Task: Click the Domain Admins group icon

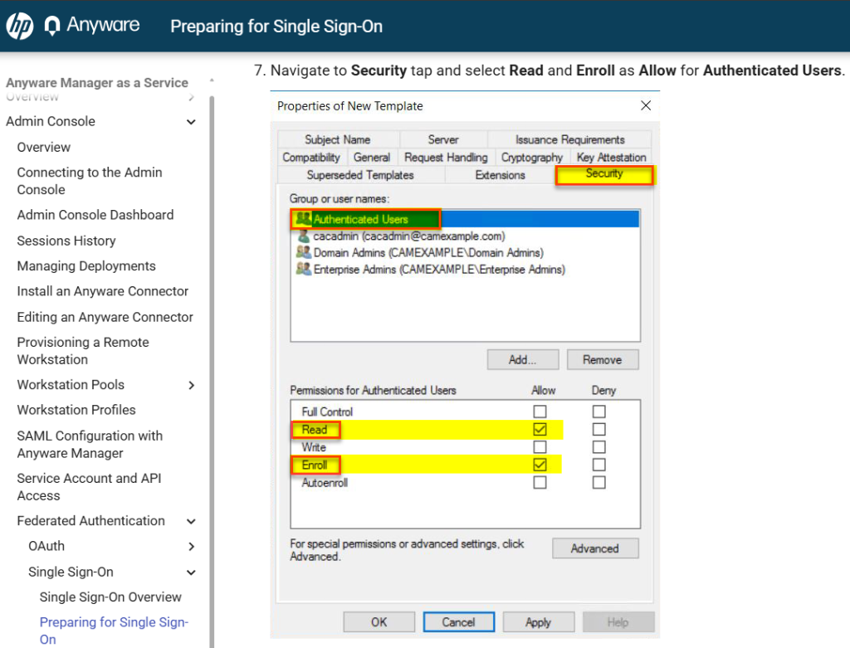Action: (304, 253)
